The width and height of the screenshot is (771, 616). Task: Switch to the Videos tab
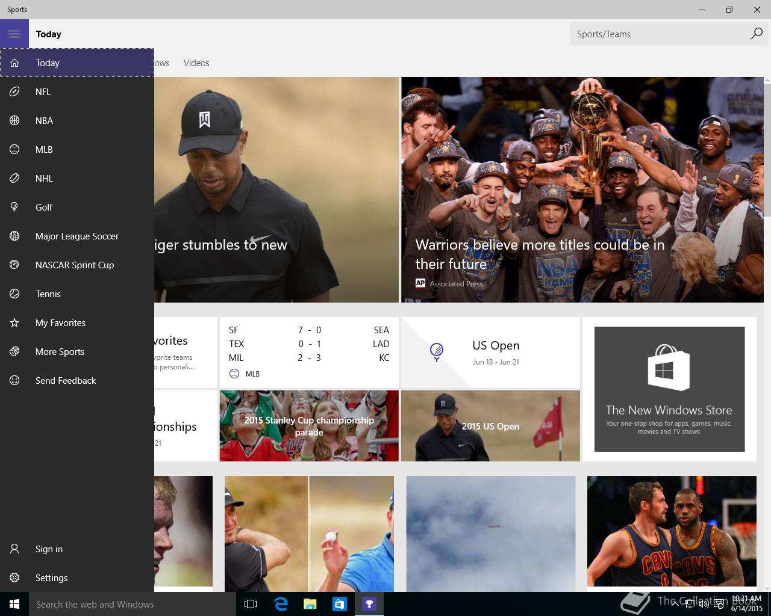[196, 63]
